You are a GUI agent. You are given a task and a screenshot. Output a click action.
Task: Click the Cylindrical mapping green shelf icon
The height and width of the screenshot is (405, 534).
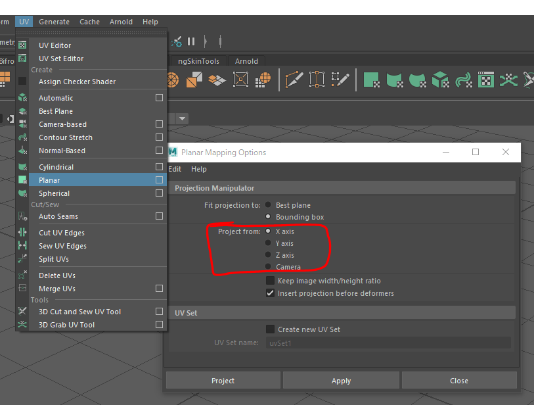click(x=395, y=80)
